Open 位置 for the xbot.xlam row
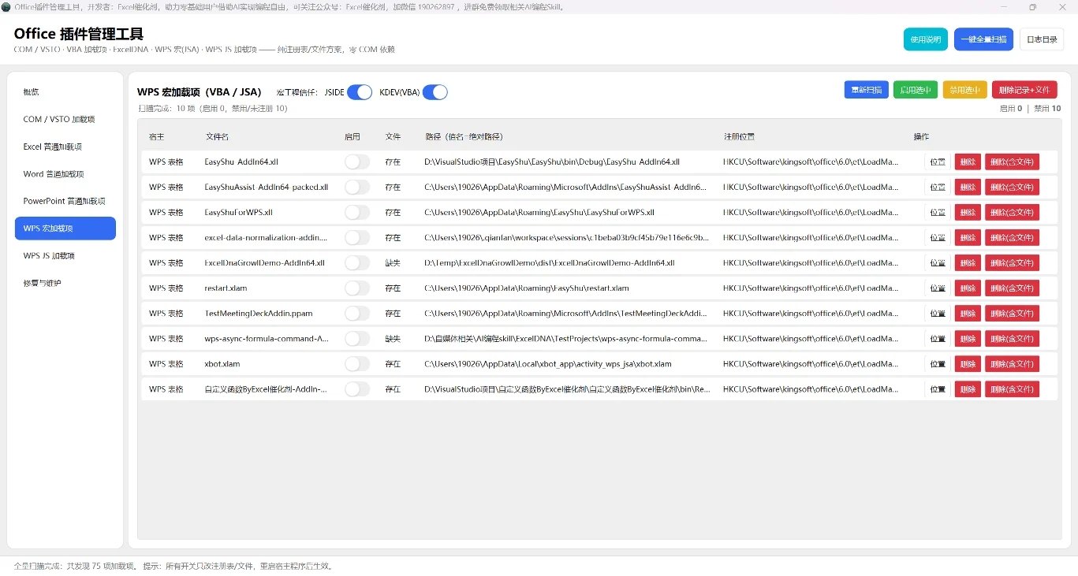The height and width of the screenshot is (576, 1078). [x=938, y=363]
